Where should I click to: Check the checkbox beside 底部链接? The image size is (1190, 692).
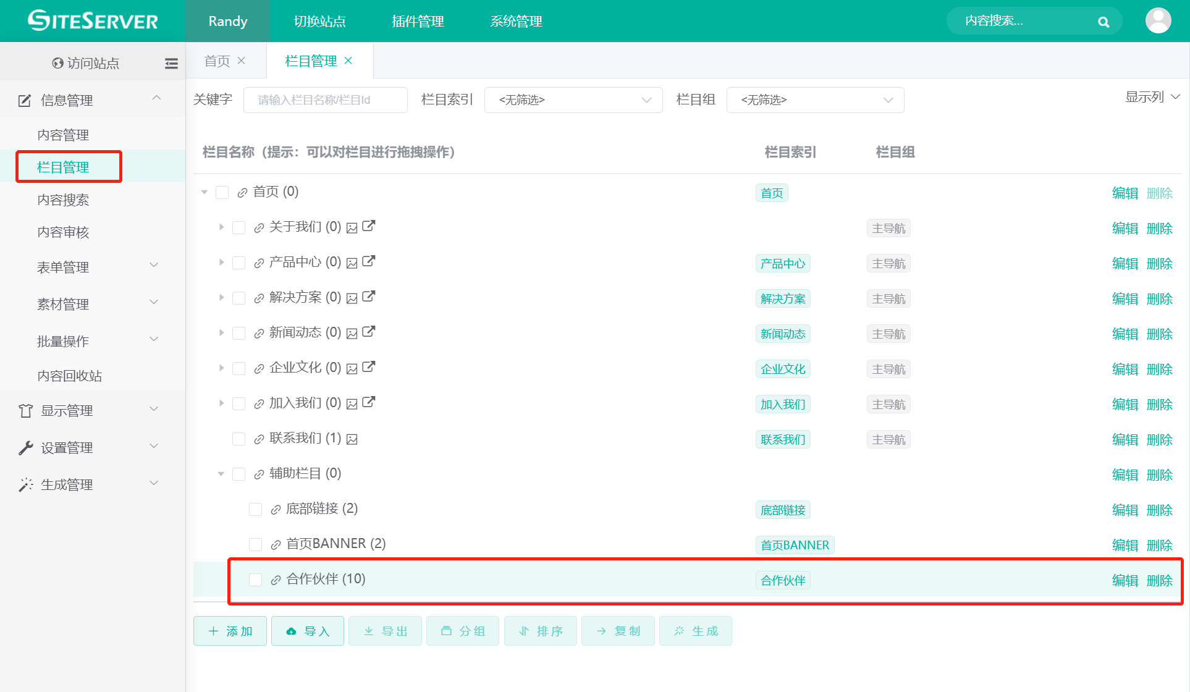pyautogui.click(x=255, y=509)
